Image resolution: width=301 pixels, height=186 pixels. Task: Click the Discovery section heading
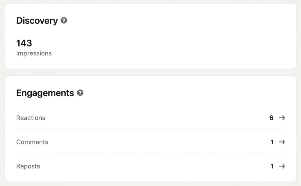37,20
